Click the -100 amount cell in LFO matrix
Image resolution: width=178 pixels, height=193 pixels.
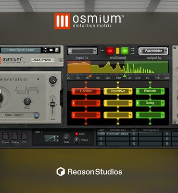click(x=101, y=134)
